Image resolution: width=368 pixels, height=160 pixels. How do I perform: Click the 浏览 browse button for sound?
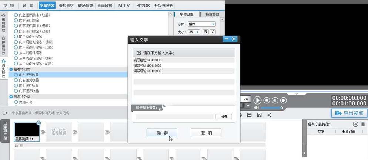(x=224, y=117)
